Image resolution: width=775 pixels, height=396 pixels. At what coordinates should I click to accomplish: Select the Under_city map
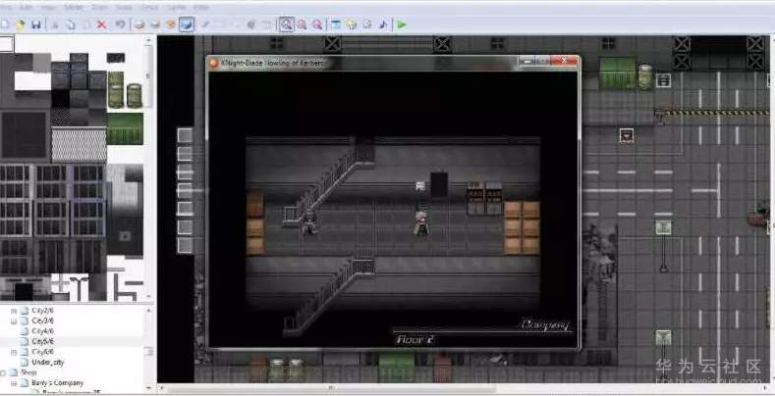tap(48, 363)
